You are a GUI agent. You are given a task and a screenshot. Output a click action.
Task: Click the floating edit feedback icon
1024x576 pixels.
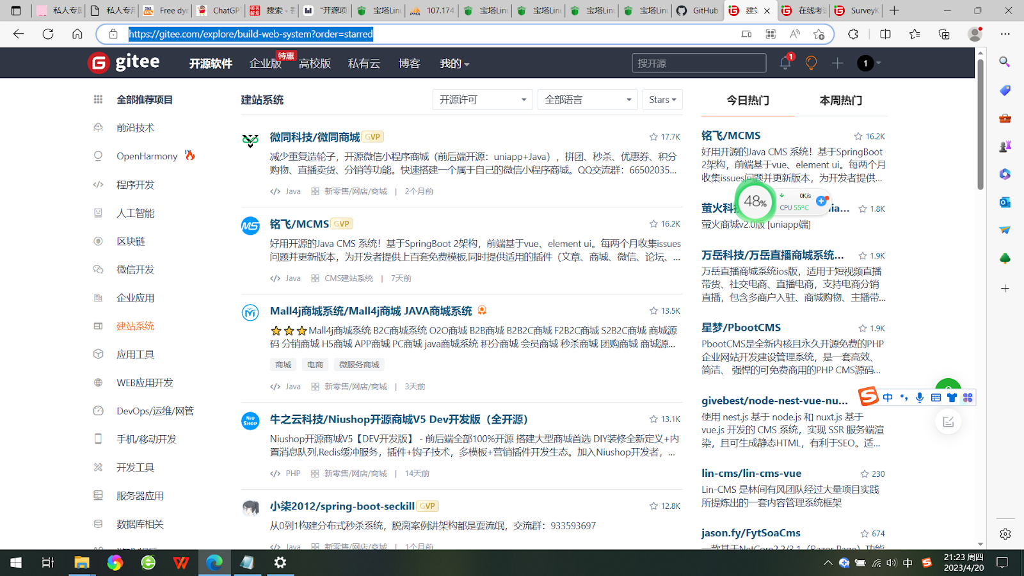pyautogui.click(x=948, y=422)
